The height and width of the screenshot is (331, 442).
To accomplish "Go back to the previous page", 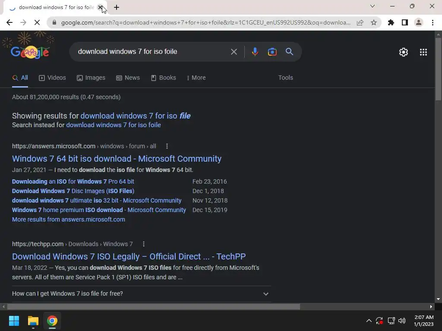I will point(9,22).
